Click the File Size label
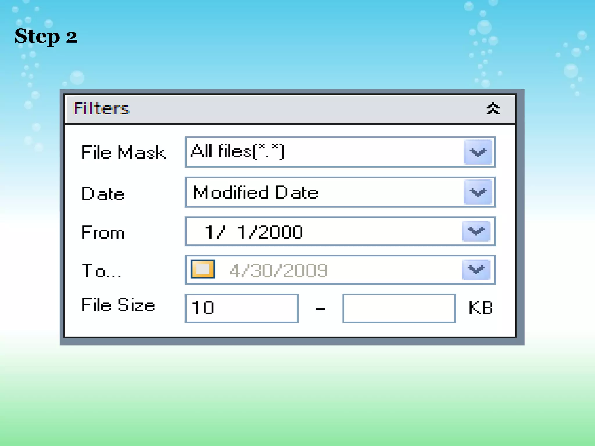595x446 pixels. pyautogui.click(x=118, y=305)
